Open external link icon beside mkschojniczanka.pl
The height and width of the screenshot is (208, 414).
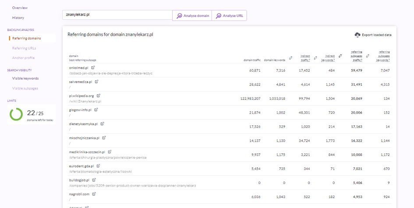pyautogui.click(x=104, y=138)
